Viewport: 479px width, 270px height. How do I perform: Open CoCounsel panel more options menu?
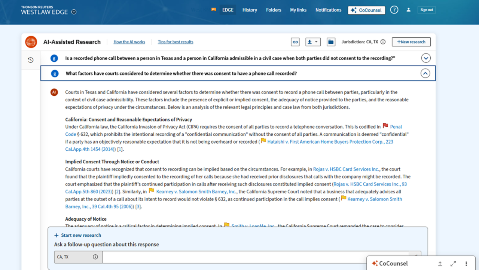[x=466, y=264]
